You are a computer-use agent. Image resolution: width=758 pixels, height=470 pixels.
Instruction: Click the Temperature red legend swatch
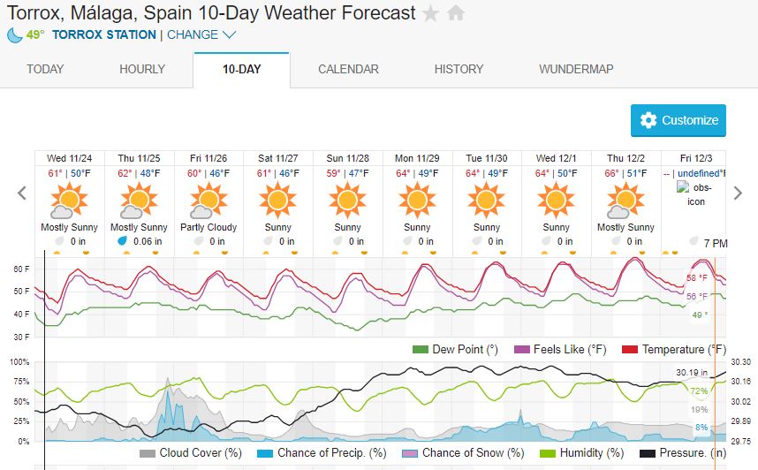631,350
